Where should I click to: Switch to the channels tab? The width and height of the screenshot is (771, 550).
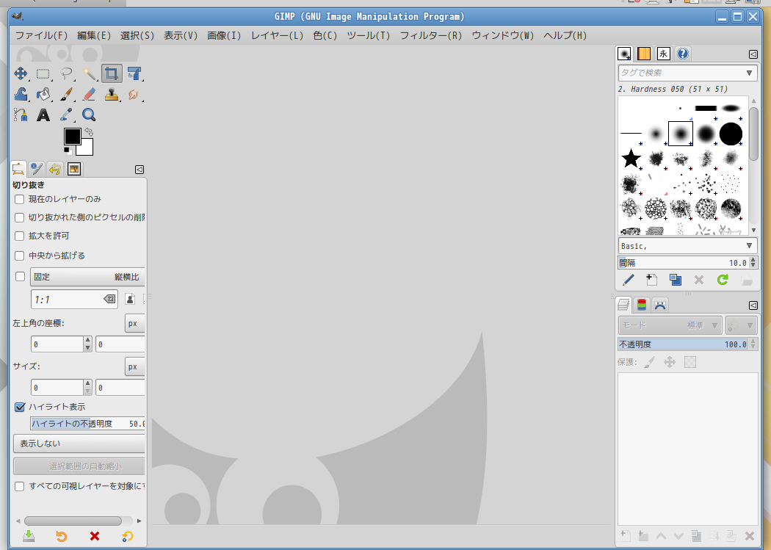coord(642,305)
